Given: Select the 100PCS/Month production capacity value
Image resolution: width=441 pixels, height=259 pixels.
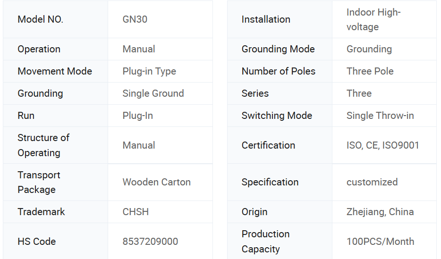Looking at the screenshot, I should [380, 242].
